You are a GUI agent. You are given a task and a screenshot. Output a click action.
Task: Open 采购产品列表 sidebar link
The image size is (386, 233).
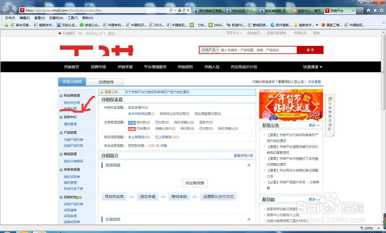point(73,204)
